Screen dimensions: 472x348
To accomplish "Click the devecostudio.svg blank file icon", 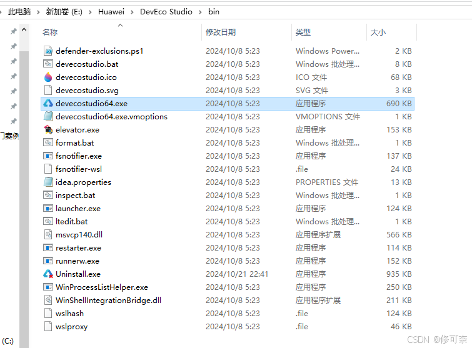I will point(48,90).
